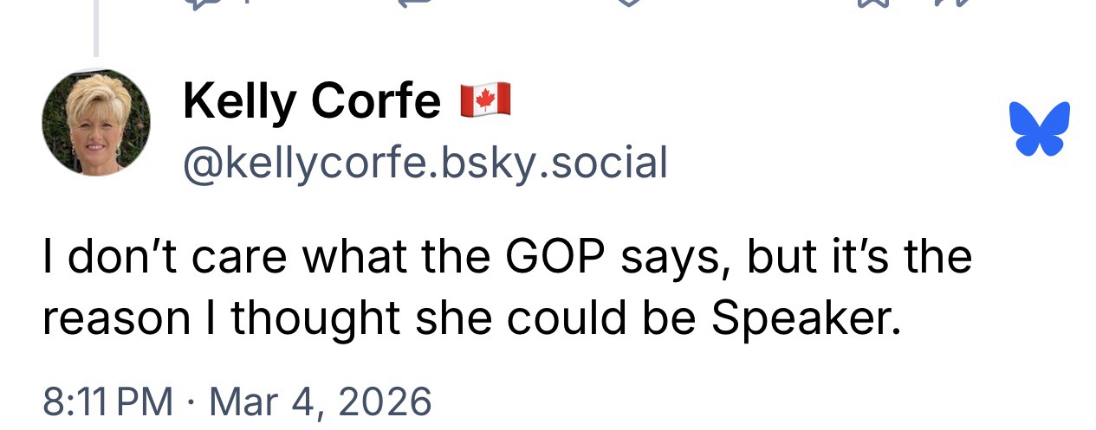Click the 8:11 PM timestamp

coord(107,401)
